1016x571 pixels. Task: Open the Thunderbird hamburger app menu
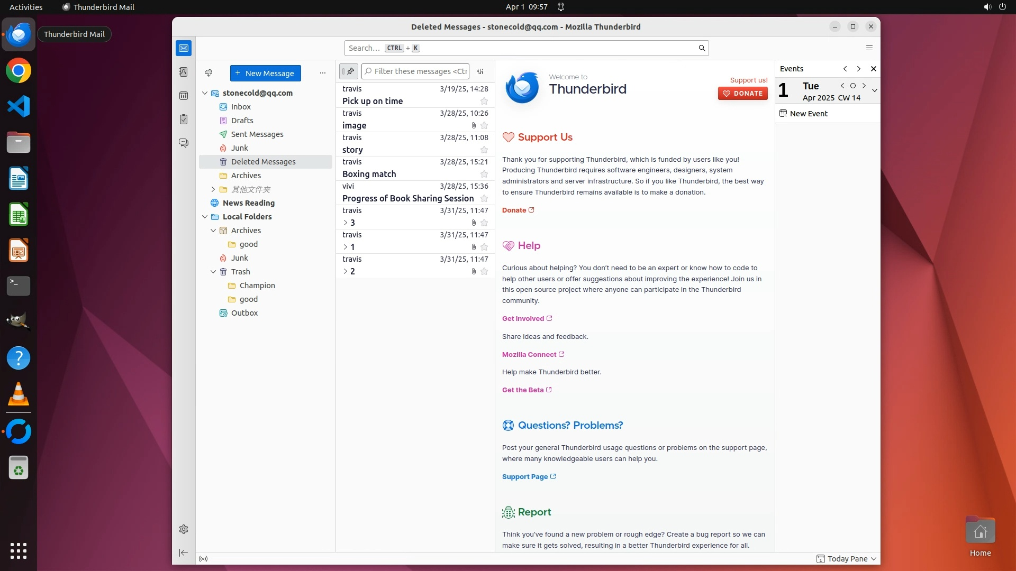point(869,48)
